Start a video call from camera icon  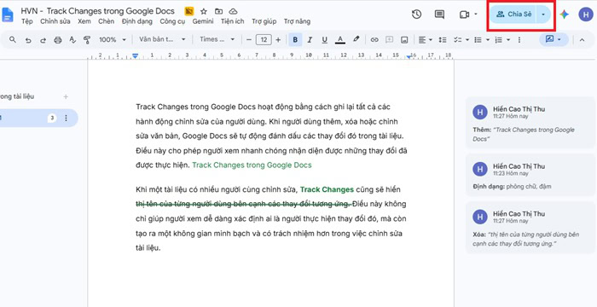point(464,14)
